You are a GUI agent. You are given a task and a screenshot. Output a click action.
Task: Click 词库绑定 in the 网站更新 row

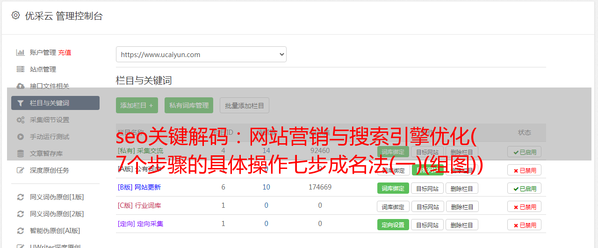(x=393, y=188)
